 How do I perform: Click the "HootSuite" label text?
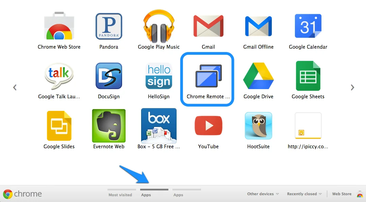[x=259, y=147]
